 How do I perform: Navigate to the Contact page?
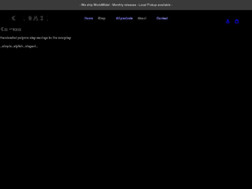162,18
